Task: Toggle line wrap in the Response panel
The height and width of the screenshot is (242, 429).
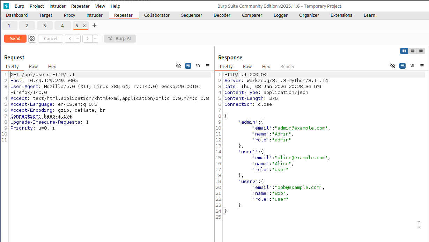Action: click(x=402, y=66)
